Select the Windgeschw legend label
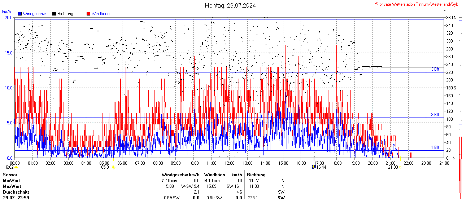The width and height of the screenshot is (462, 199). (x=34, y=14)
